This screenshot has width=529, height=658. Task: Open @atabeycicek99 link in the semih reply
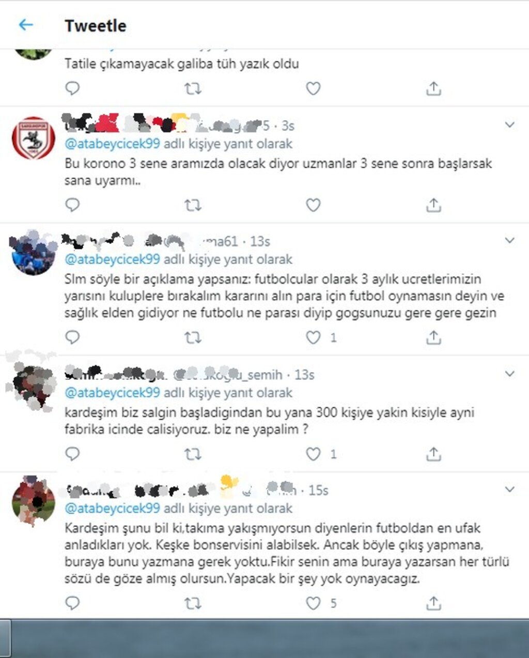point(112,393)
